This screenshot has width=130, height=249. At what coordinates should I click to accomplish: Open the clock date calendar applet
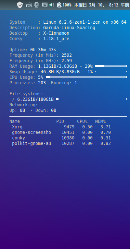click(101, 5)
